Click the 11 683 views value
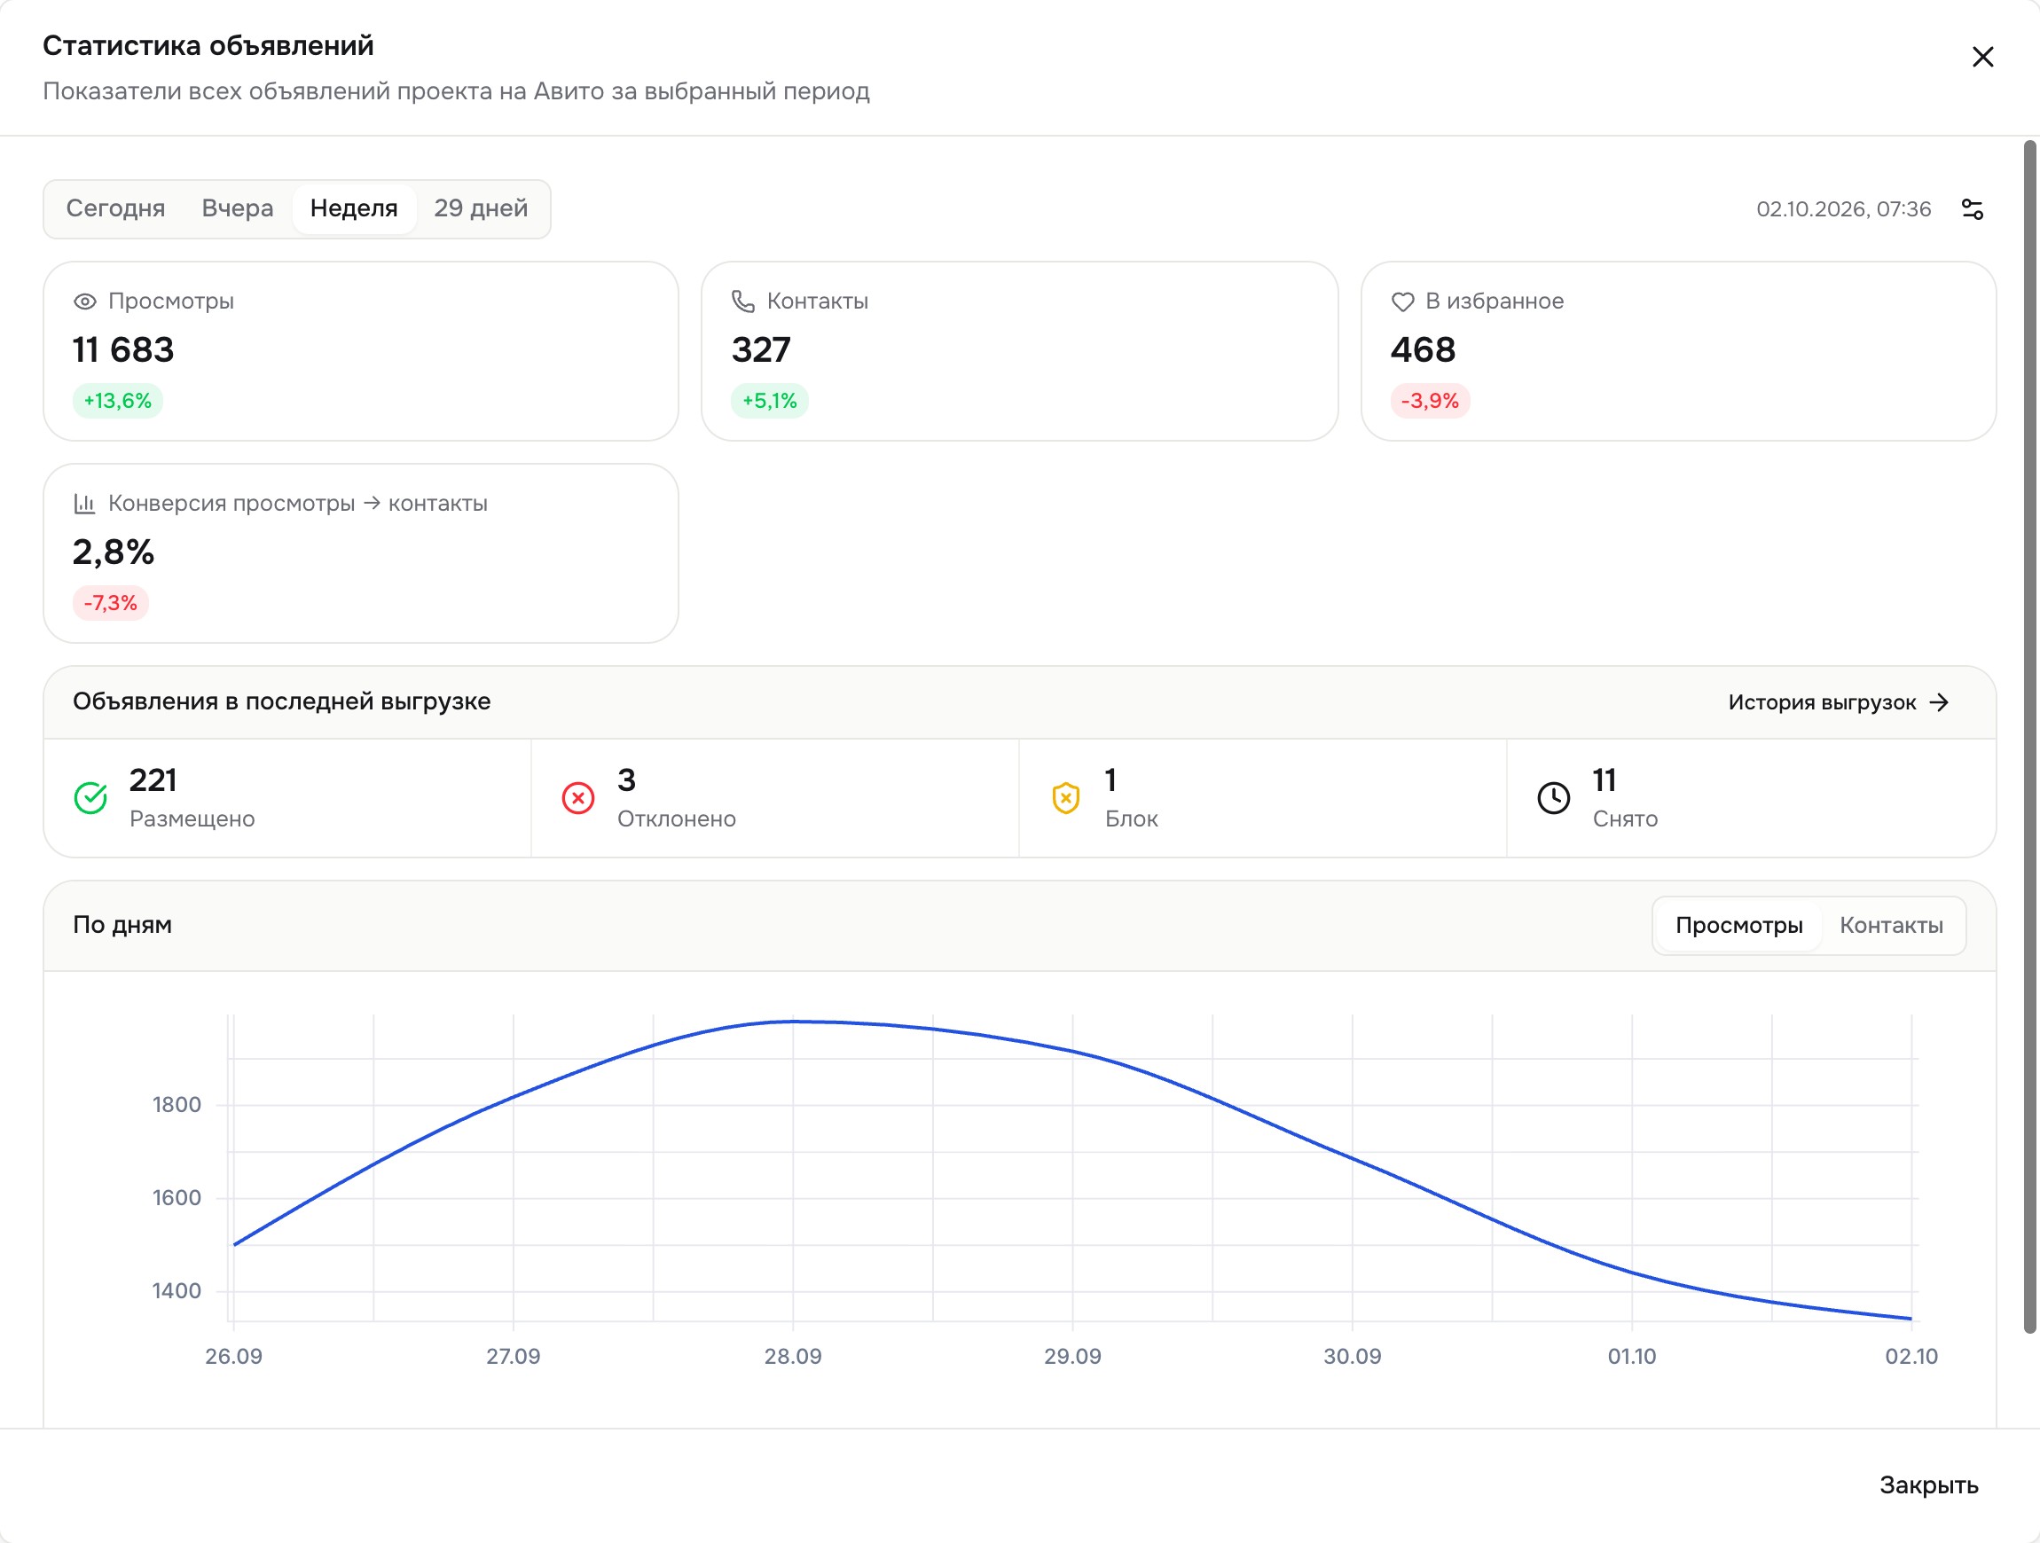This screenshot has height=1543, width=2040. click(123, 350)
